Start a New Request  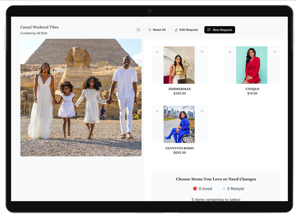[x=220, y=30]
